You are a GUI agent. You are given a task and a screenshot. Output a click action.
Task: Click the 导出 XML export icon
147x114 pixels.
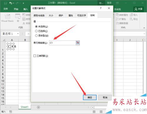(x=131, y=19)
